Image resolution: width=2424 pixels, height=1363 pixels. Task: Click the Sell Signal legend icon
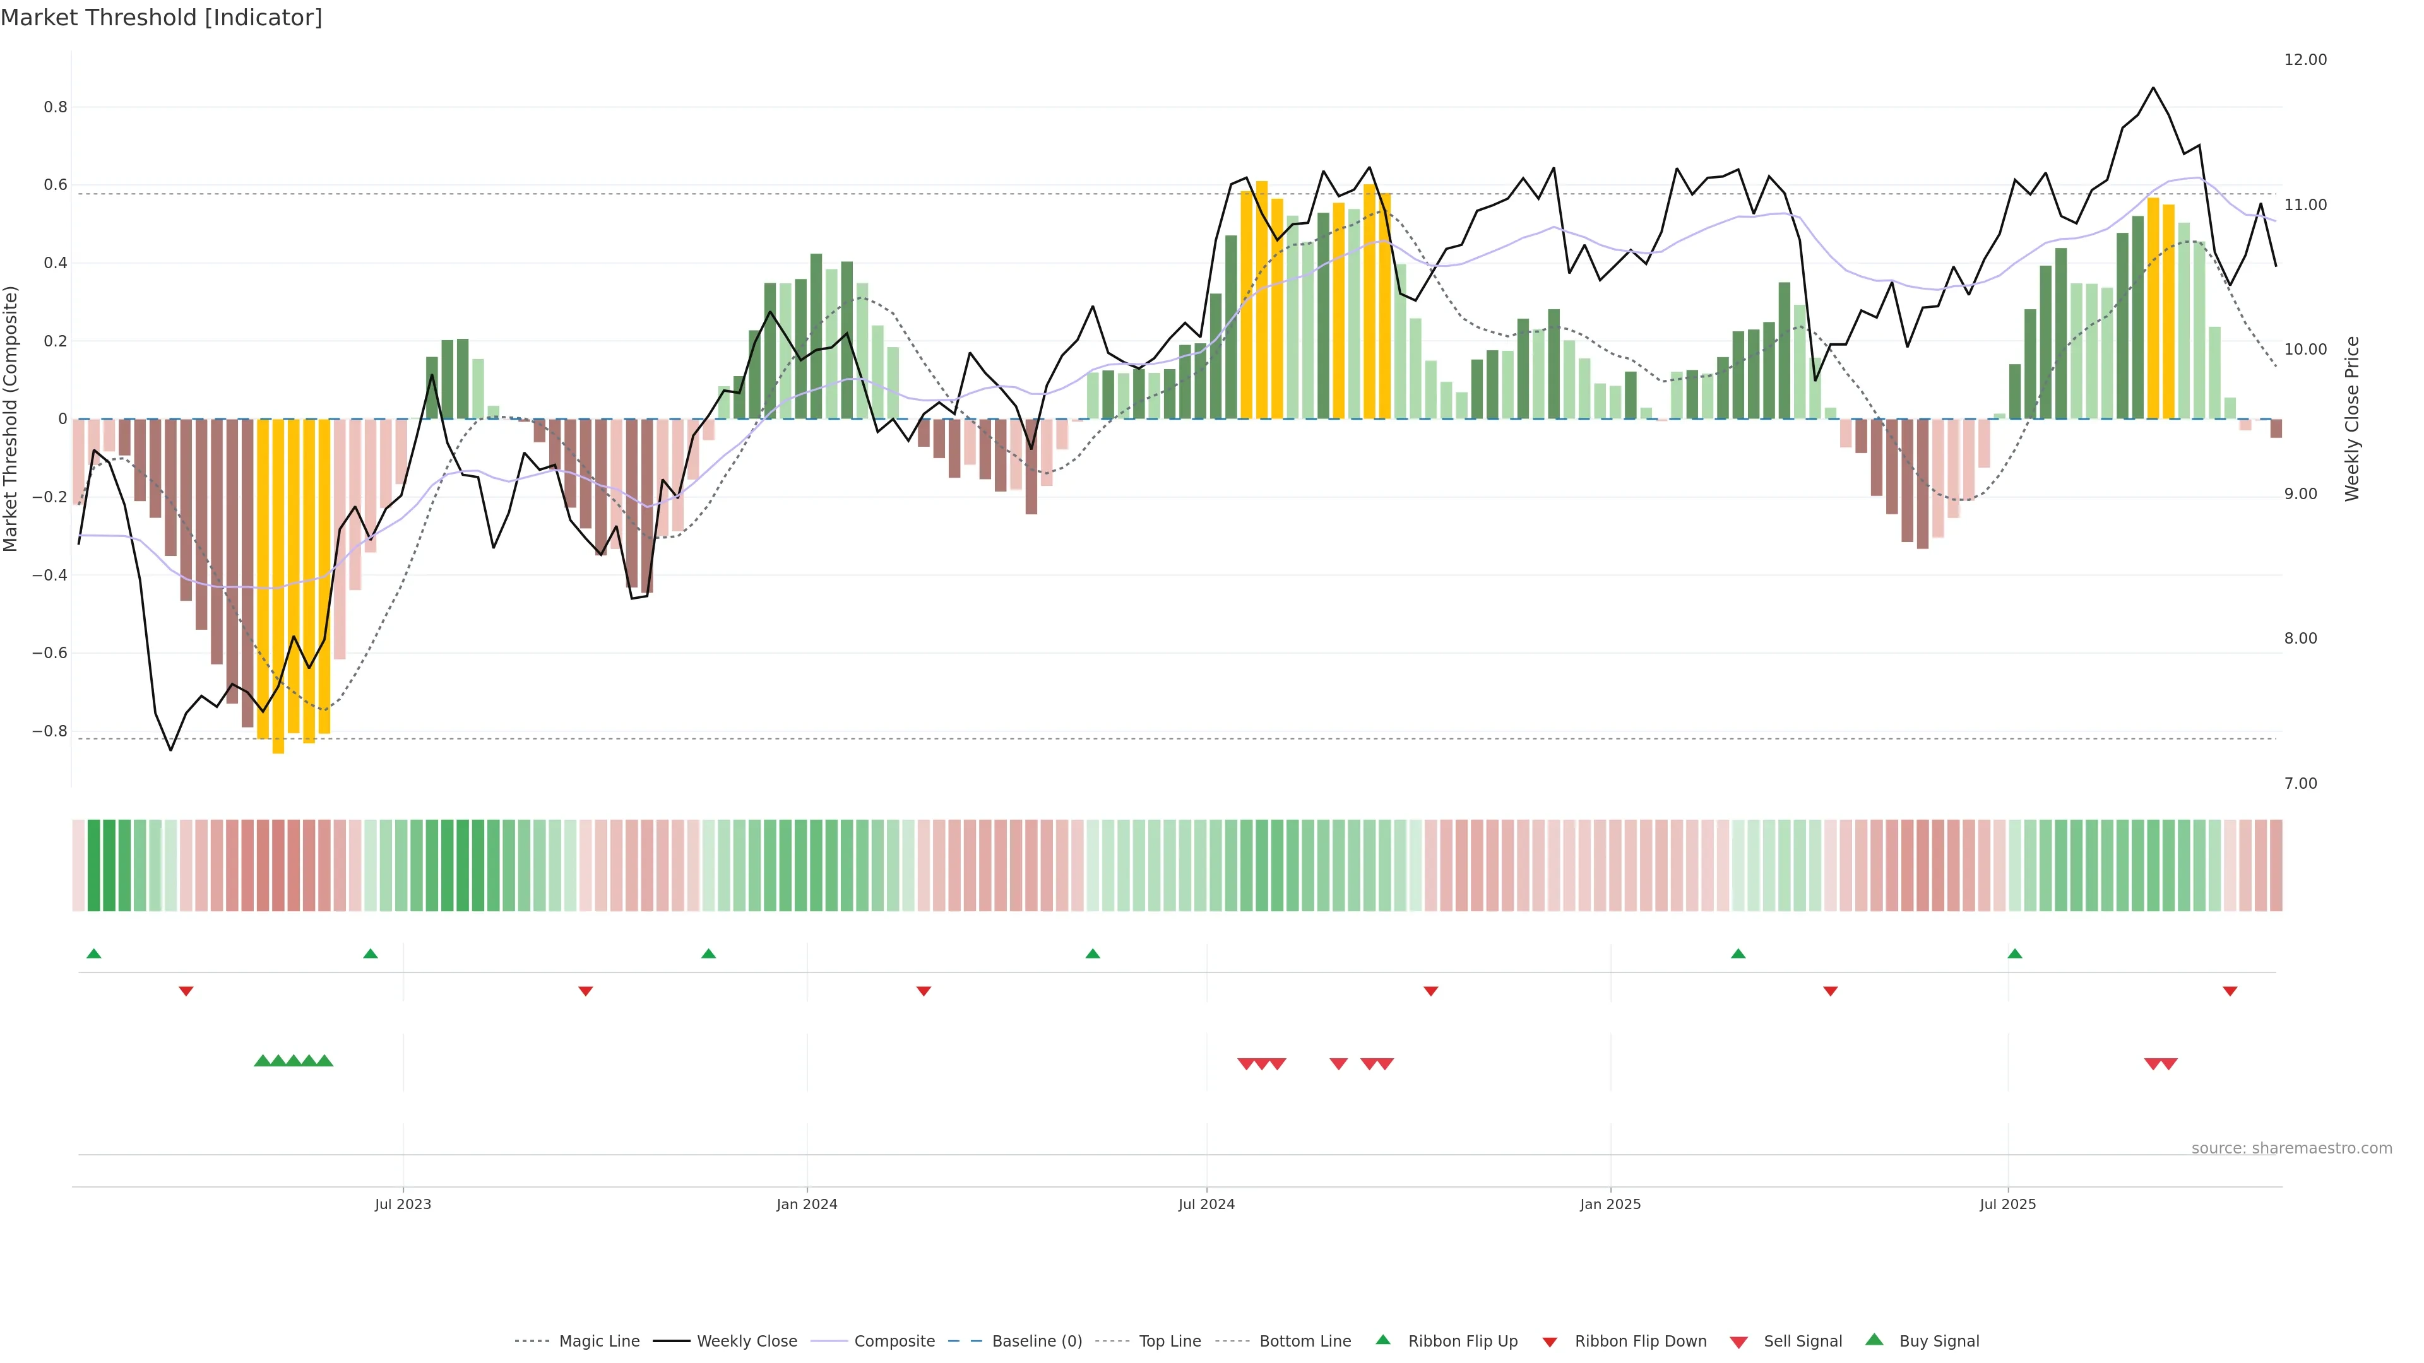pos(1739,1342)
